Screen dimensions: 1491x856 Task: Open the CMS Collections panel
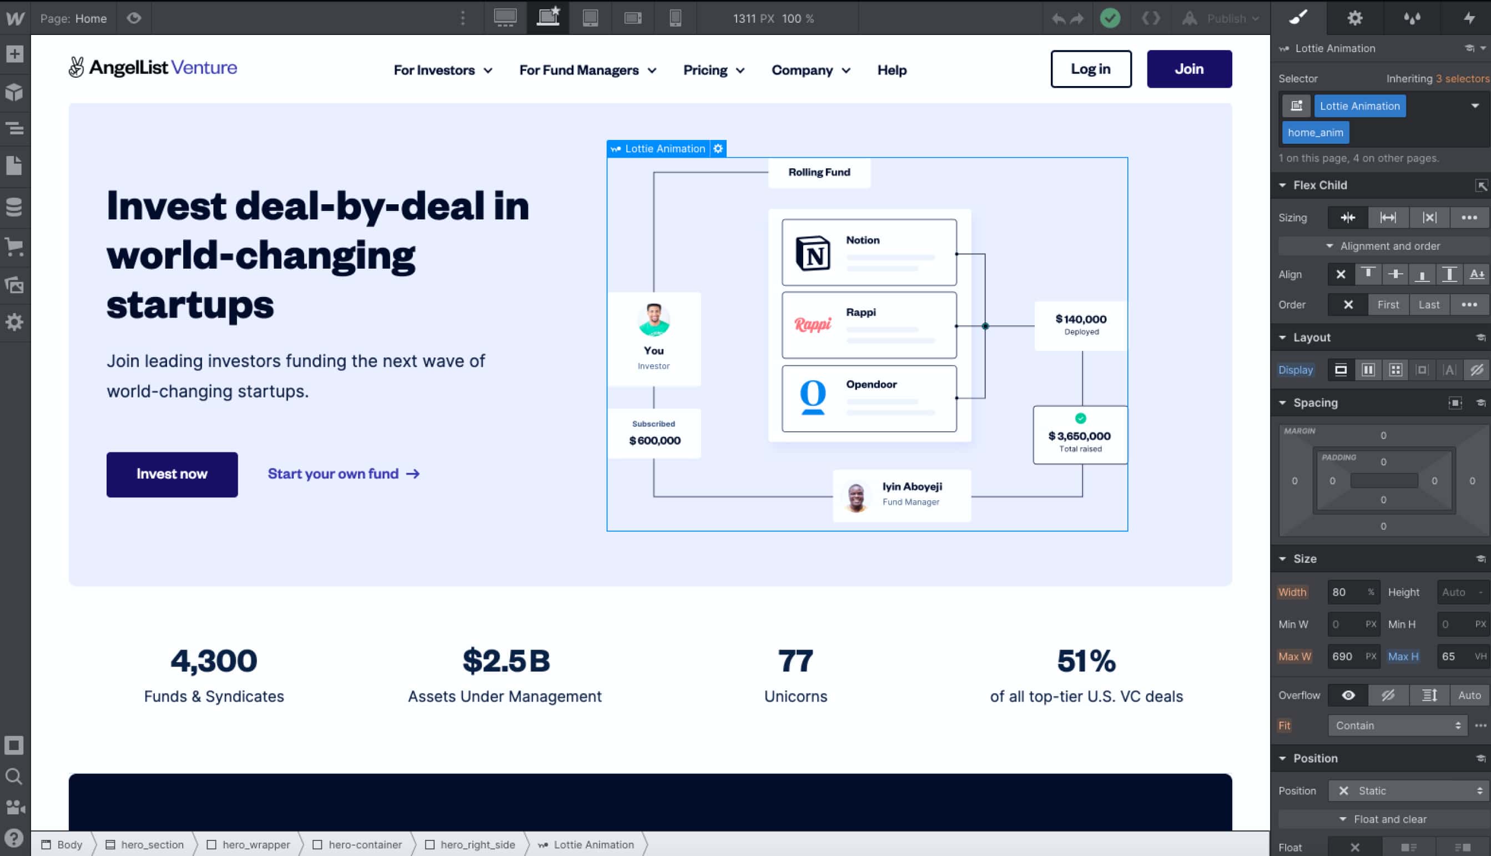tap(14, 207)
